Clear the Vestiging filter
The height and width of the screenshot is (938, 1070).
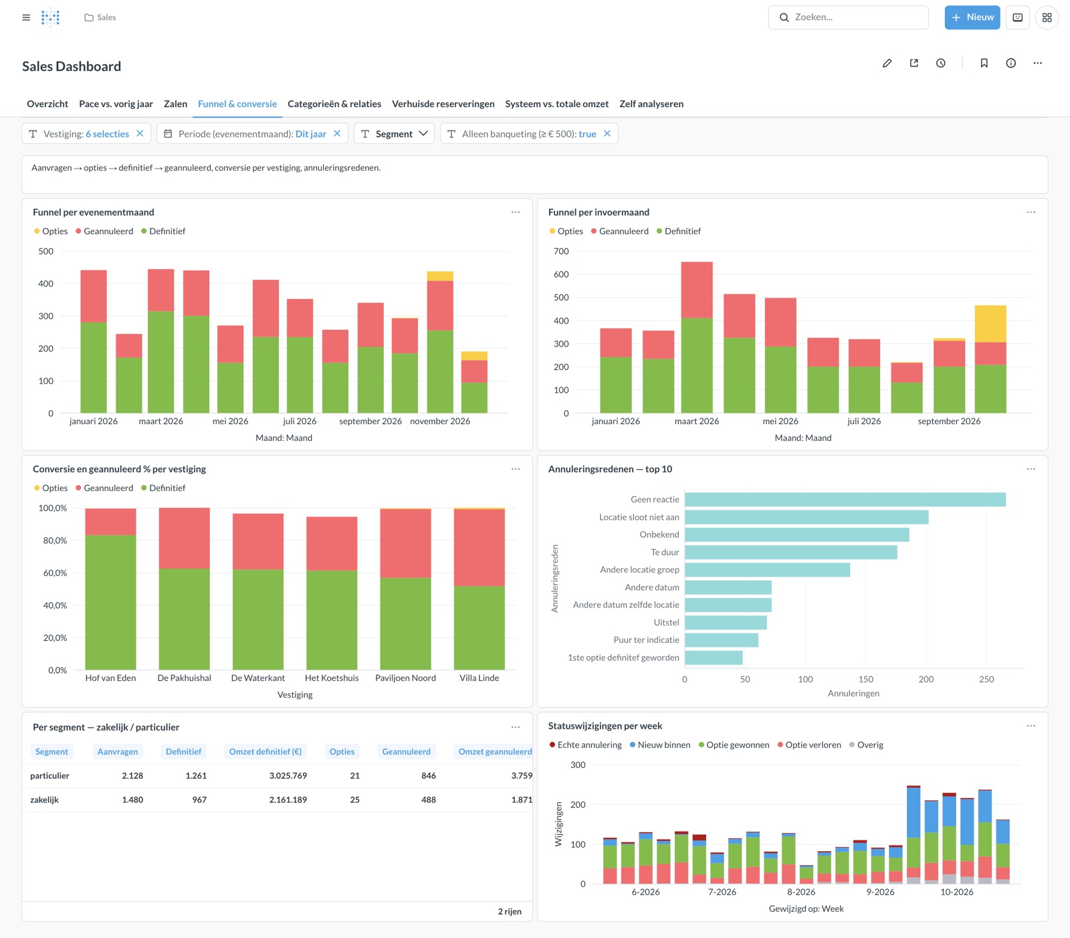click(x=140, y=133)
